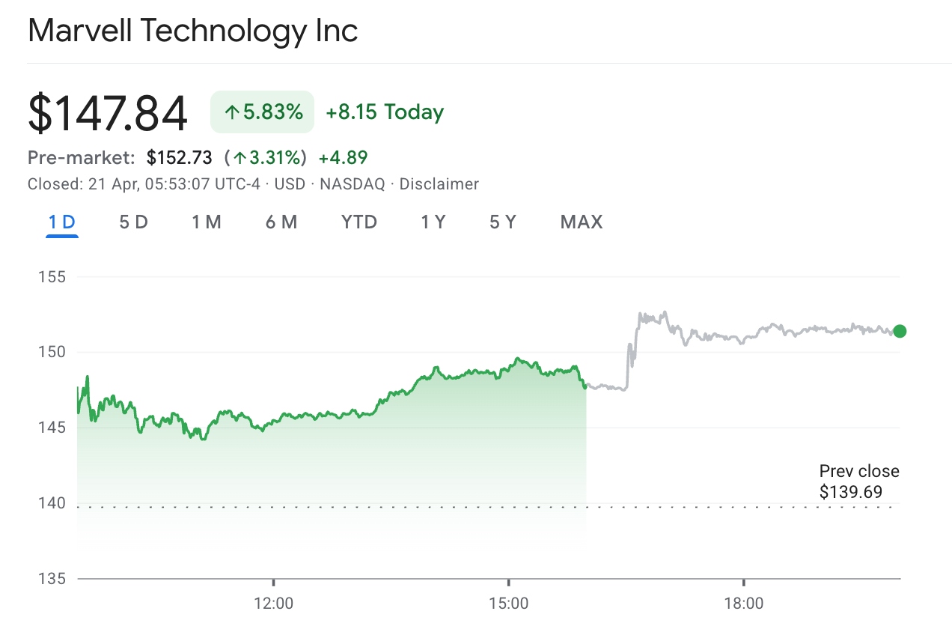Click the Marvell Technology Inc heading
This screenshot has width=952, height=632.
[193, 31]
